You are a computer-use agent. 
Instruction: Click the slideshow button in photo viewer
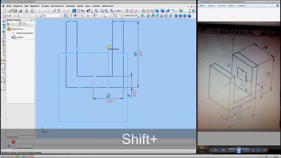239,150
